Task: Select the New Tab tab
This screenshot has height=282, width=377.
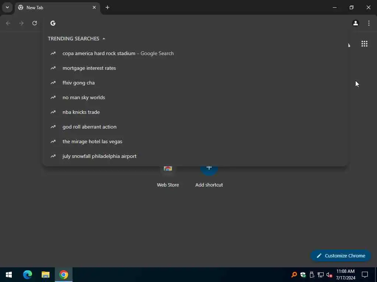Action: [x=57, y=8]
